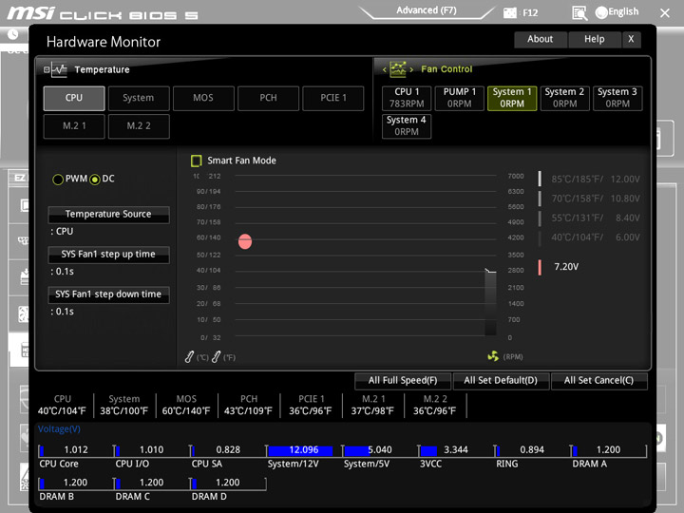This screenshot has width=684, height=513.
Task: Click the Voltage(V) label
Action: click(x=59, y=429)
